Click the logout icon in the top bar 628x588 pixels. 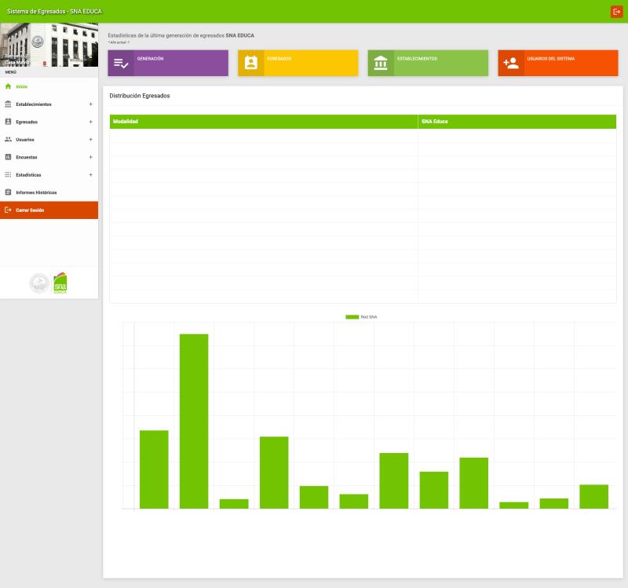(616, 12)
